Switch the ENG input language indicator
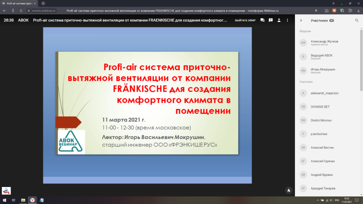This screenshot has width=363, height=204. point(337,200)
